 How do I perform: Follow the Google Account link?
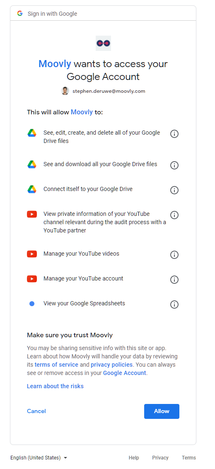pos(124,373)
